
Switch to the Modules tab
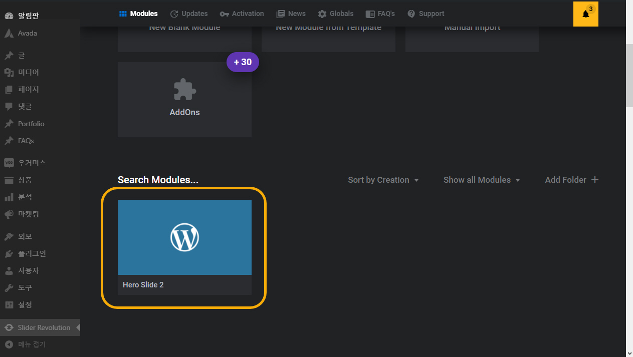tap(138, 14)
